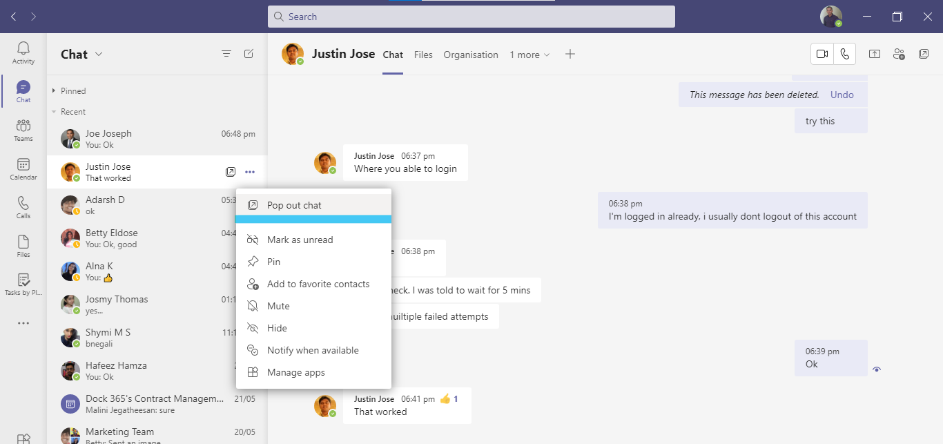This screenshot has height=444, width=943.
Task: Enable Notify when available
Action: click(313, 350)
